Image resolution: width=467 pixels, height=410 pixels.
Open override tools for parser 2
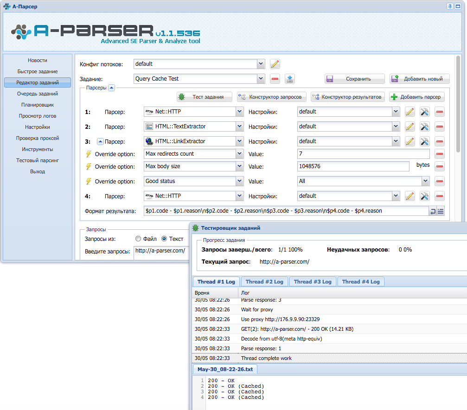coord(424,127)
